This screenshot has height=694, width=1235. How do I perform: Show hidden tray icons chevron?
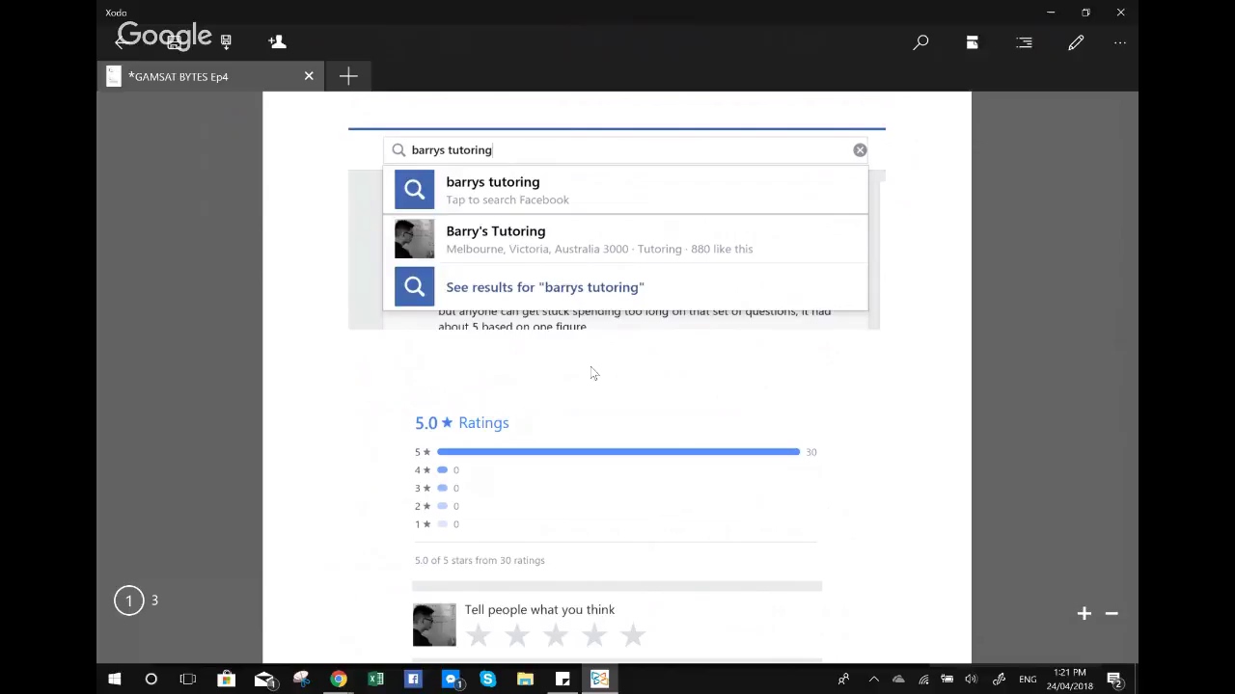coord(874,680)
